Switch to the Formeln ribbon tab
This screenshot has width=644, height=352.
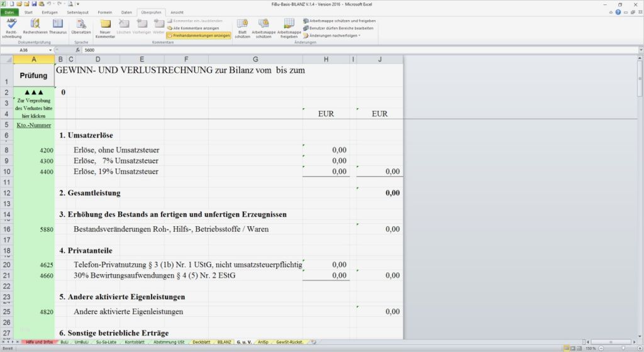pos(105,13)
